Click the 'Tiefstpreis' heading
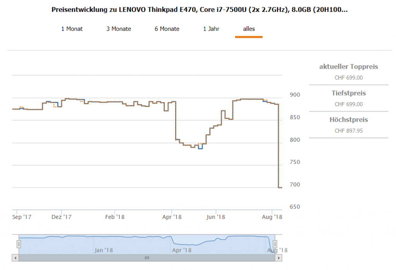Viewport: 396px width, 270px height. click(x=348, y=93)
